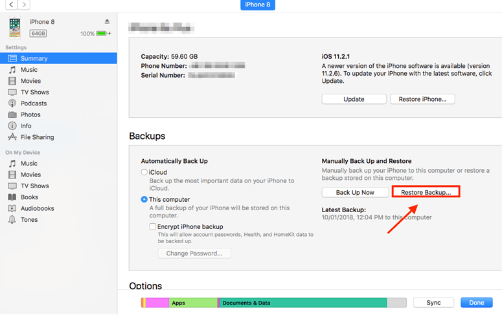This screenshot has height=315, width=502.
Task: Click Music icon under On My Device
Action: click(12, 164)
